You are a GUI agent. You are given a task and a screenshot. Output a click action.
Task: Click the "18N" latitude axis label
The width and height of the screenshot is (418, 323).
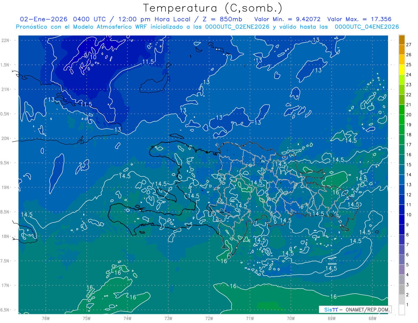pos(5,236)
